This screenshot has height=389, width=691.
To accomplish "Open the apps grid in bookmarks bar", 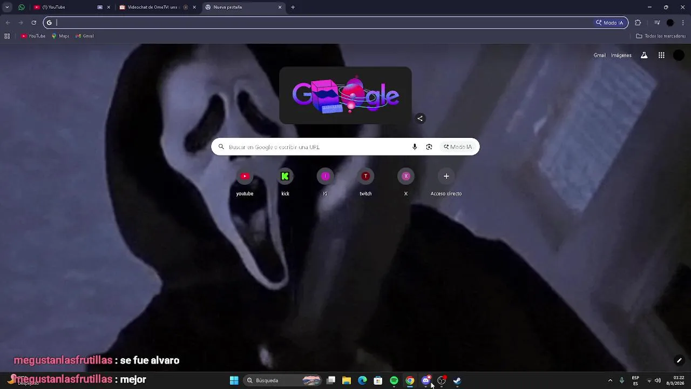I will (x=7, y=36).
